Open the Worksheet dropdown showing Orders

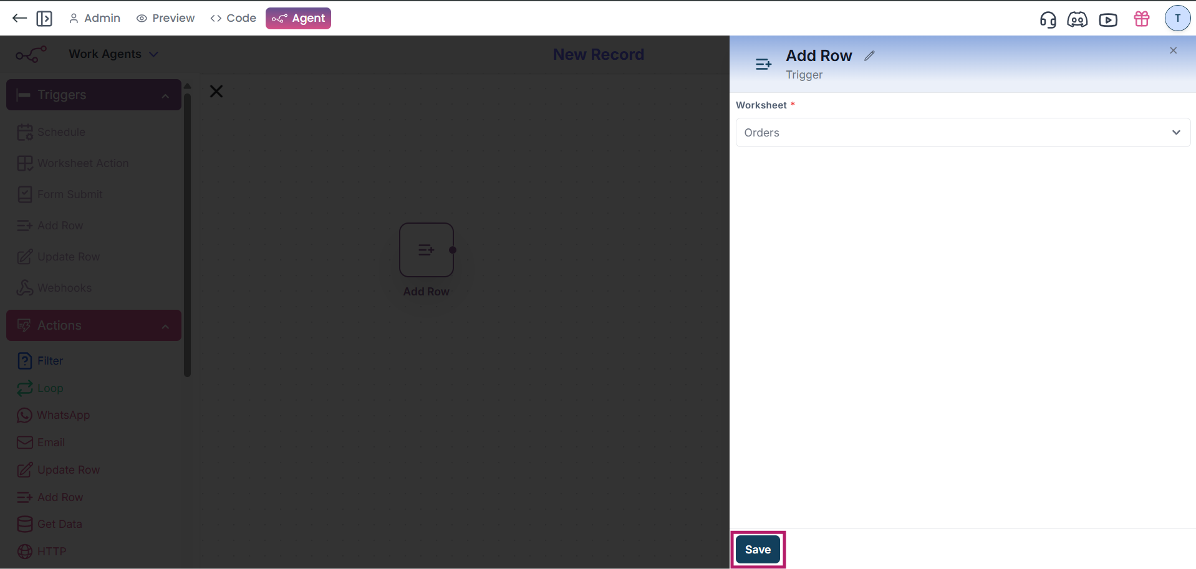pos(962,133)
